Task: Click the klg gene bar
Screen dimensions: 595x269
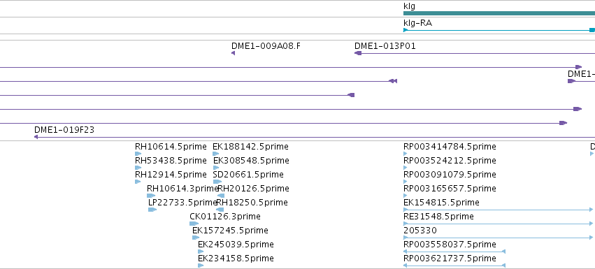Action: coord(499,13)
